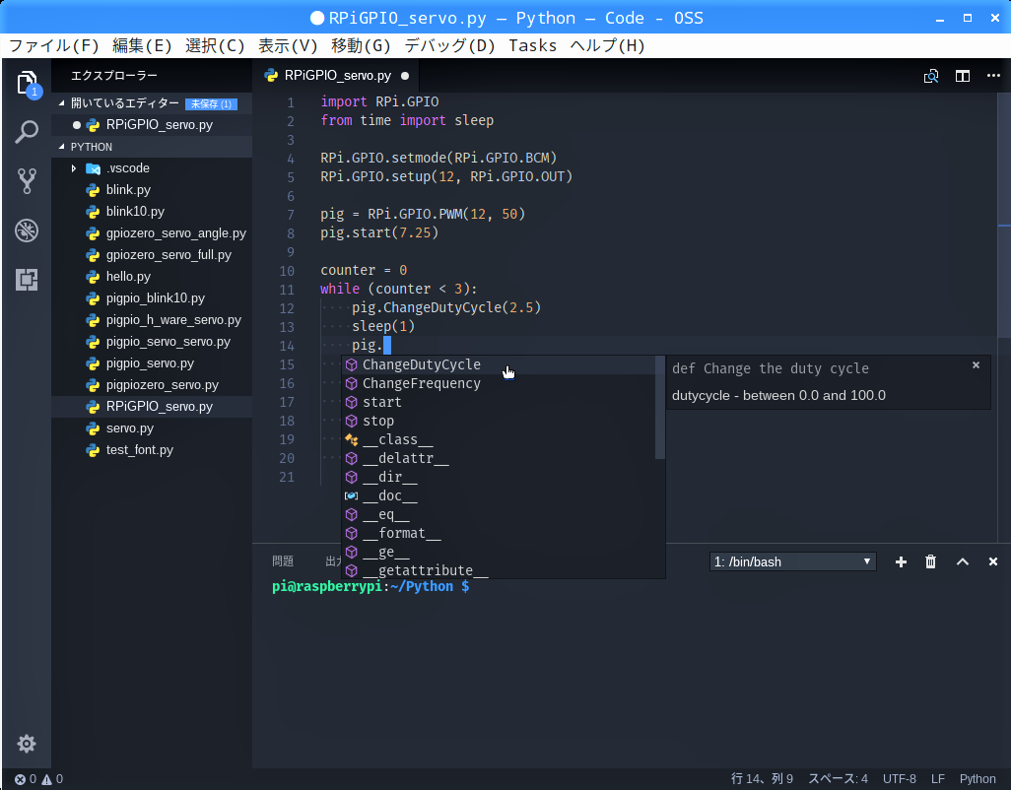The width and height of the screenshot is (1011, 790).
Task: Open pigpiozero_servo.py file
Action: pos(152,385)
